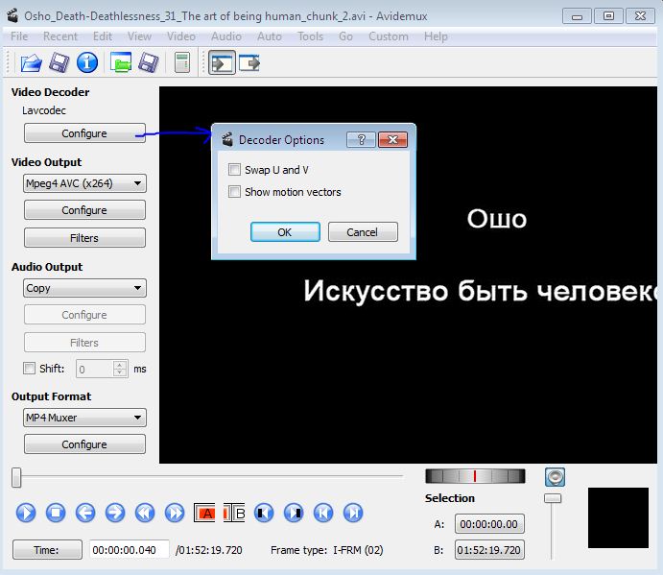This screenshot has width=663, height=575.
Task: Open the Recent menu
Action: coord(60,36)
